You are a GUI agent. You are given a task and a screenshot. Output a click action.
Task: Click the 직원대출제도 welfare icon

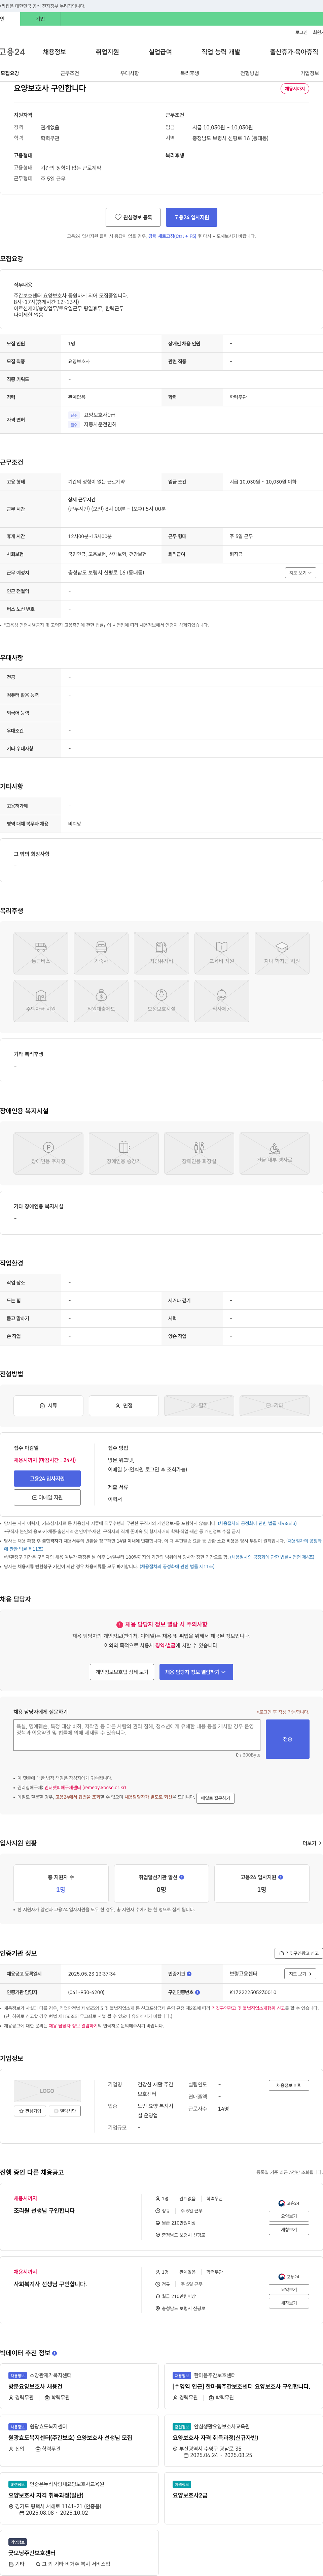click(x=101, y=1001)
